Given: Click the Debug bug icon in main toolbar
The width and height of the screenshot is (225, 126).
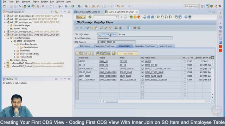Looking at the screenshot, I should [66, 6].
